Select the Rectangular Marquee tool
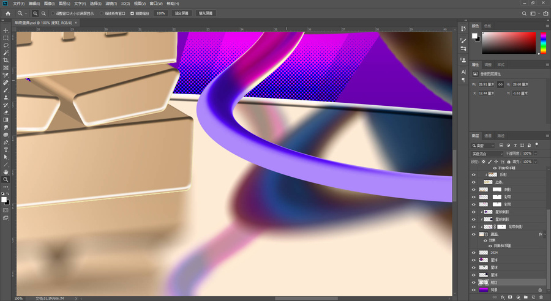 tap(6, 38)
